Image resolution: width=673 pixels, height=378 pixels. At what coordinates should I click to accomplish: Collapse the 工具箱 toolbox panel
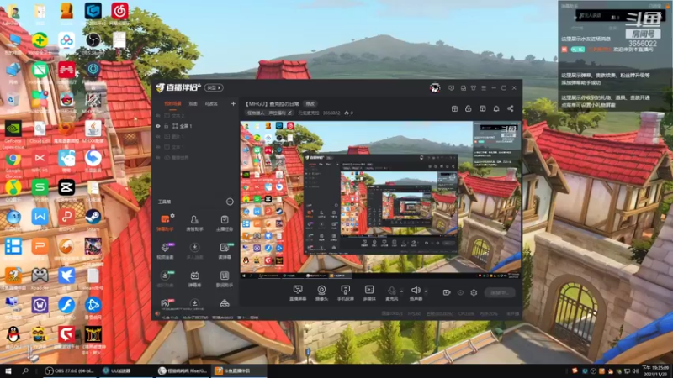point(230,202)
